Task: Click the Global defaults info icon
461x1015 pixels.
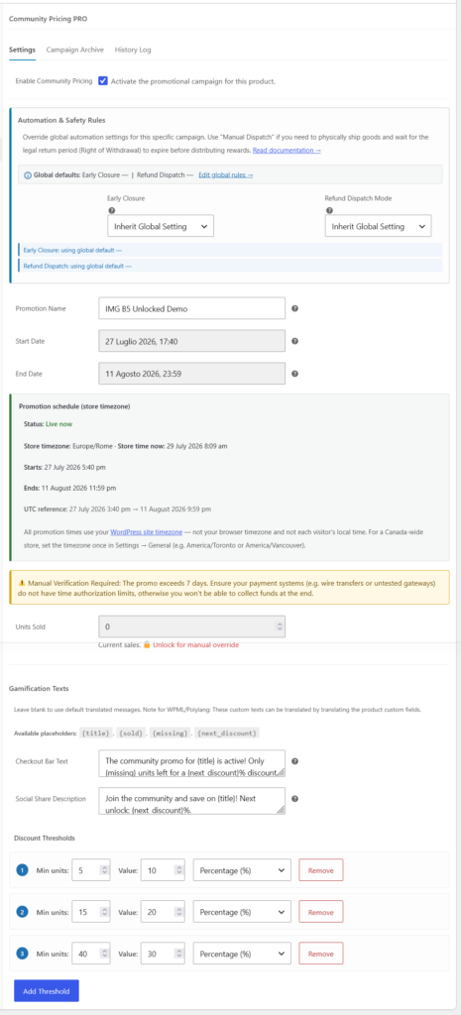Action: pyautogui.click(x=27, y=174)
